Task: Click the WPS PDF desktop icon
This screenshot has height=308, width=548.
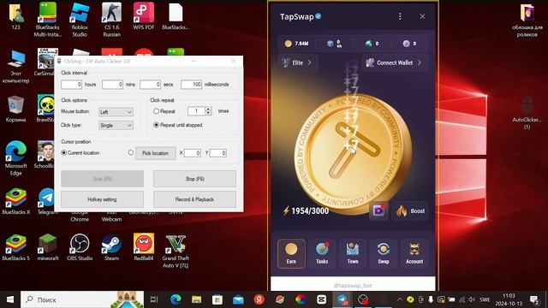Action: pyautogui.click(x=144, y=17)
